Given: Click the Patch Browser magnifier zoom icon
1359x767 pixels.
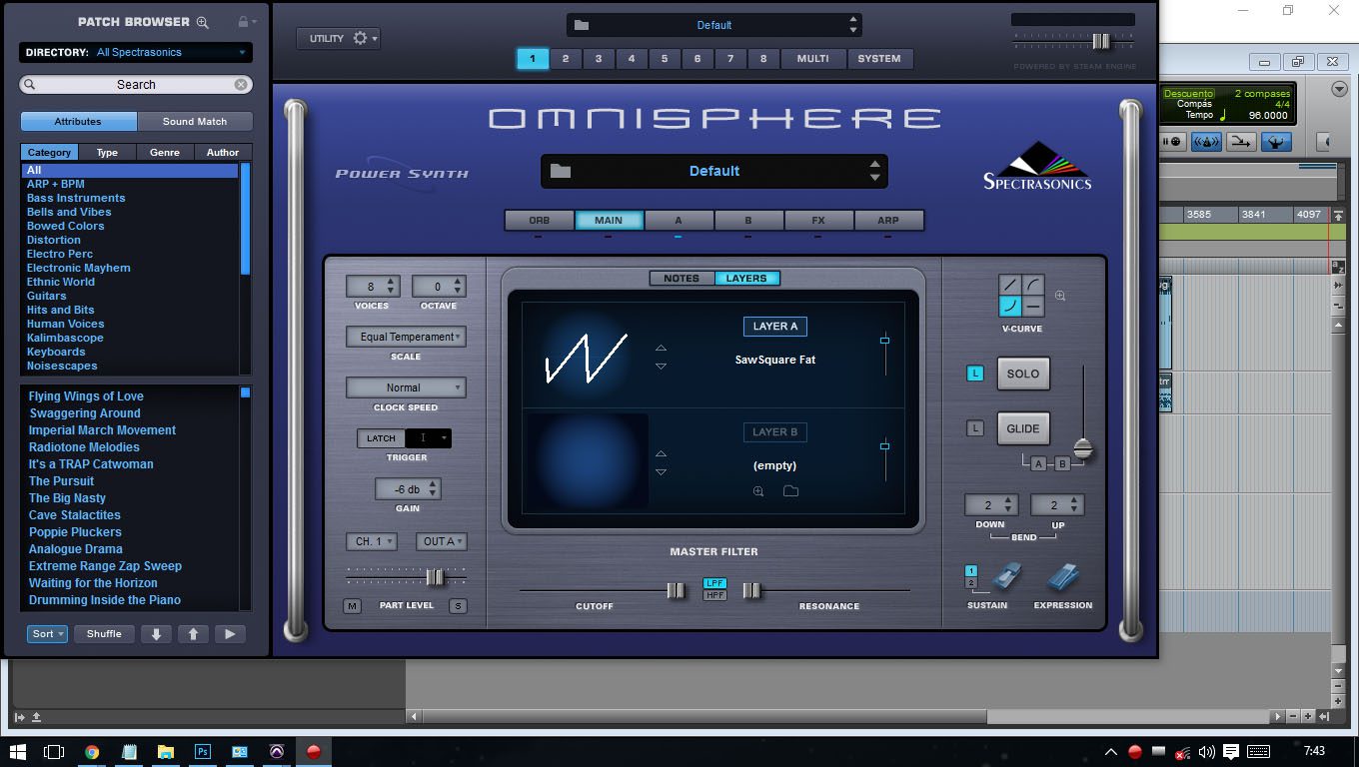Looking at the screenshot, I should 203,22.
